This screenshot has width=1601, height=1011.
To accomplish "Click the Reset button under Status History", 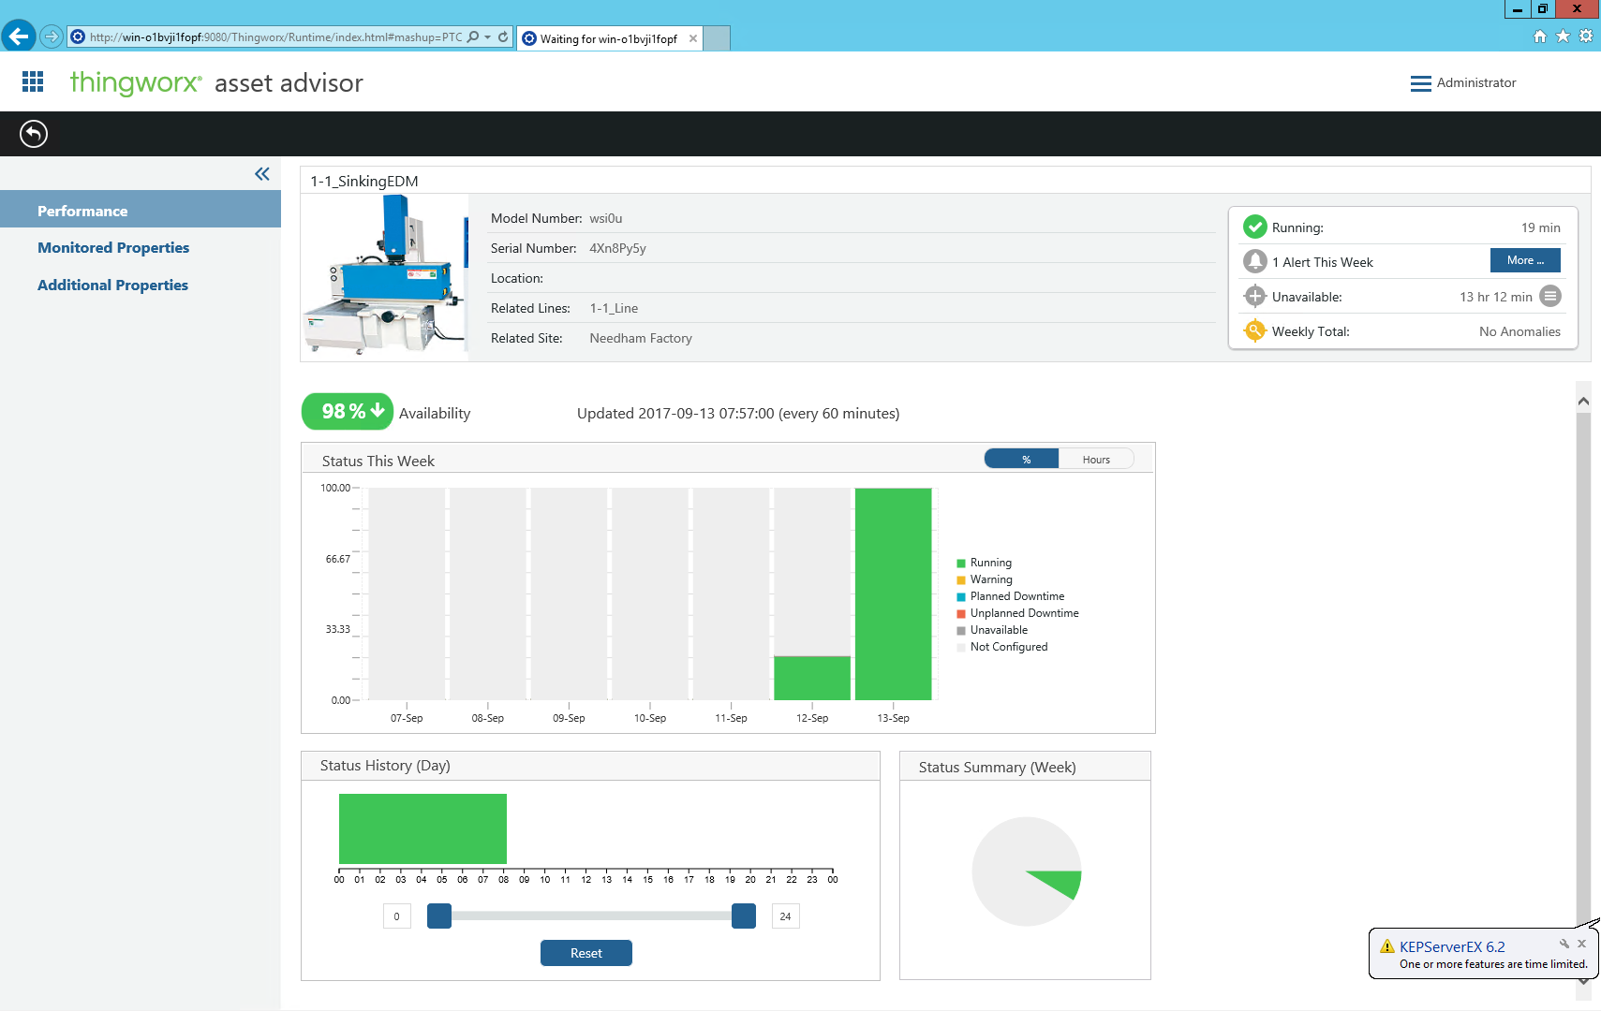I will tap(586, 953).
